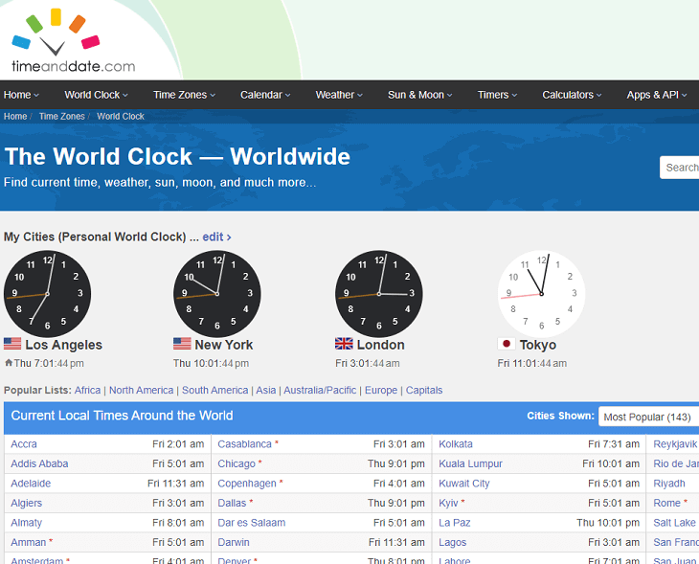
Task: Click the UK flag beside London
Action: [x=344, y=344]
